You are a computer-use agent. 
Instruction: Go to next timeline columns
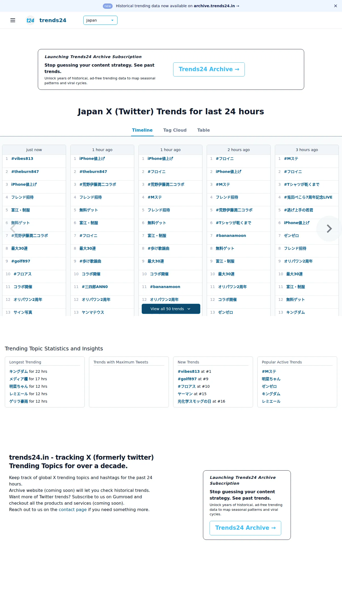[329, 229]
